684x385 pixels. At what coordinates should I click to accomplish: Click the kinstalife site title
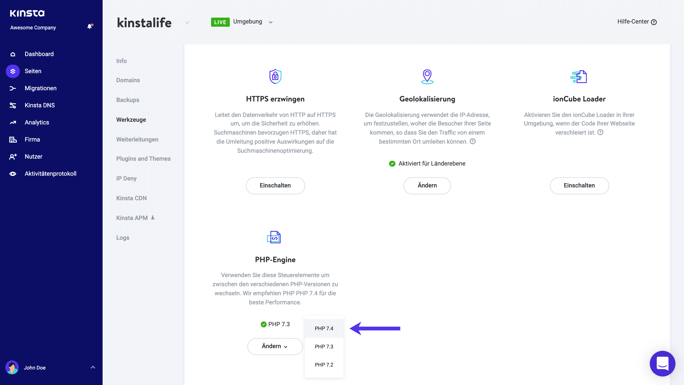coord(144,23)
